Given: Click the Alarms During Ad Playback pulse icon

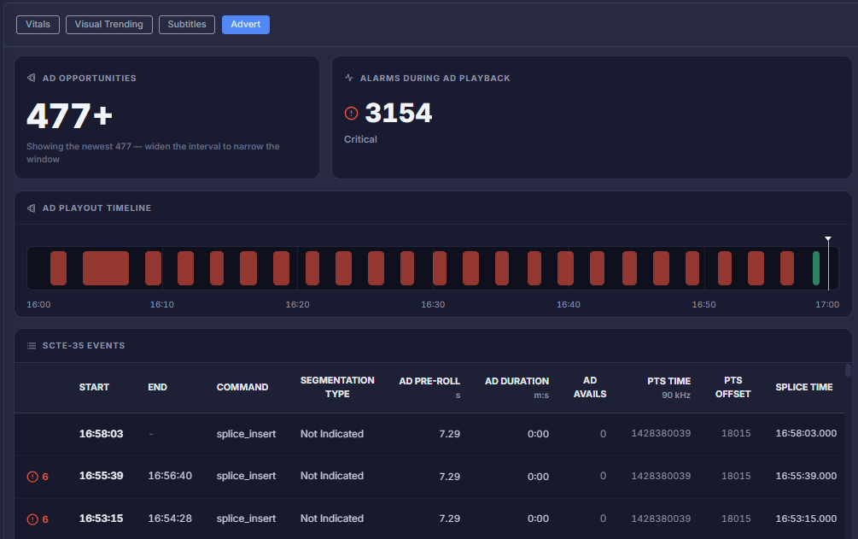Looking at the screenshot, I should (x=348, y=78).
